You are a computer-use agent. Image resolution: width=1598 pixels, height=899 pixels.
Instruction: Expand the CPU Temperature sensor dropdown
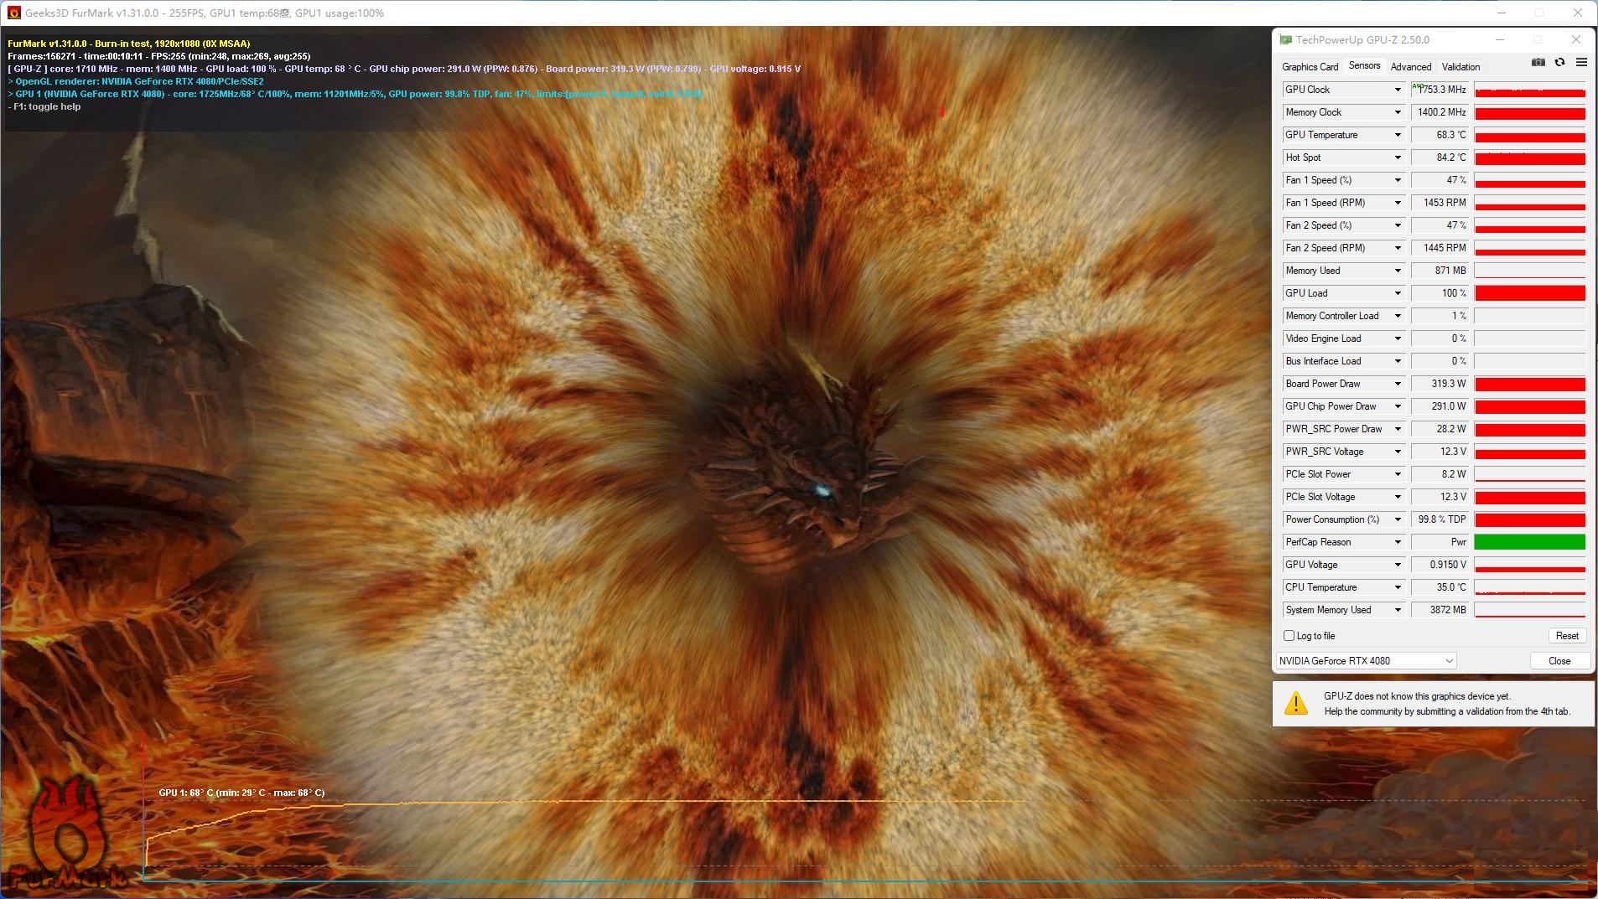1398,587
